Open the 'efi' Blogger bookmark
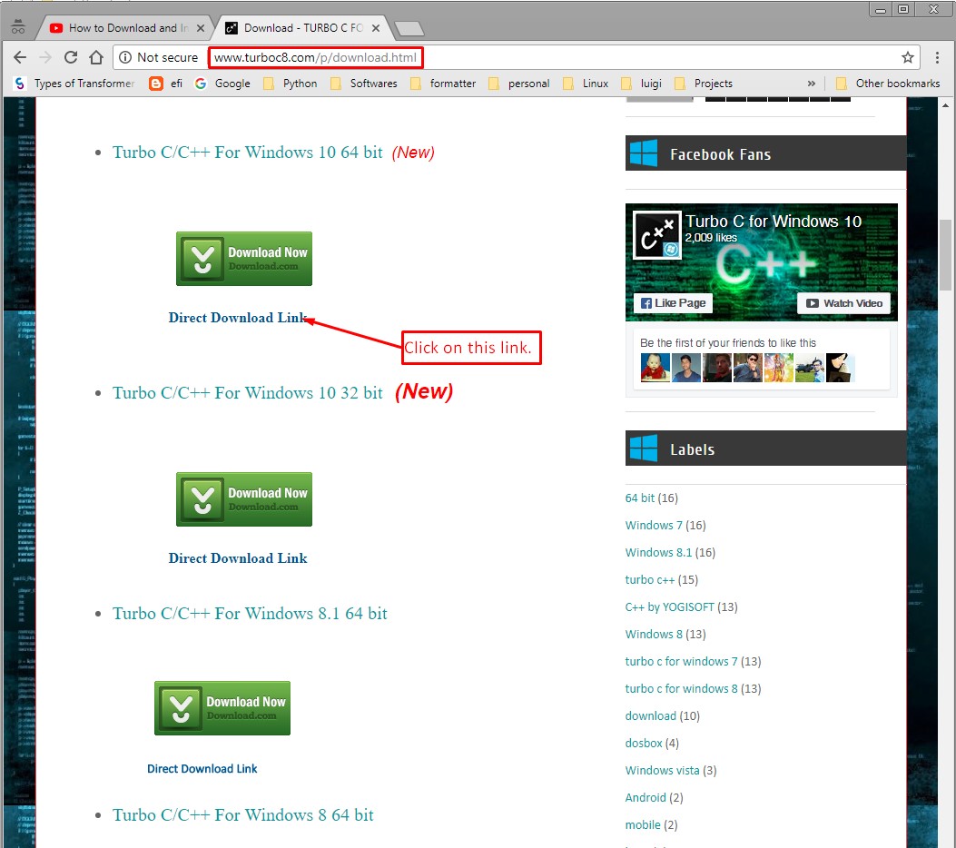The width and height of the screenshot is (956, 848). click(x=166, y=84)
